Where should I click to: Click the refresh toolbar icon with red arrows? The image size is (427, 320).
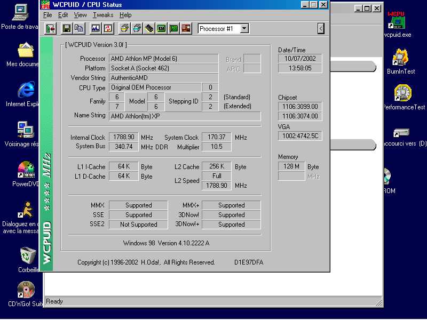[108, 28]
